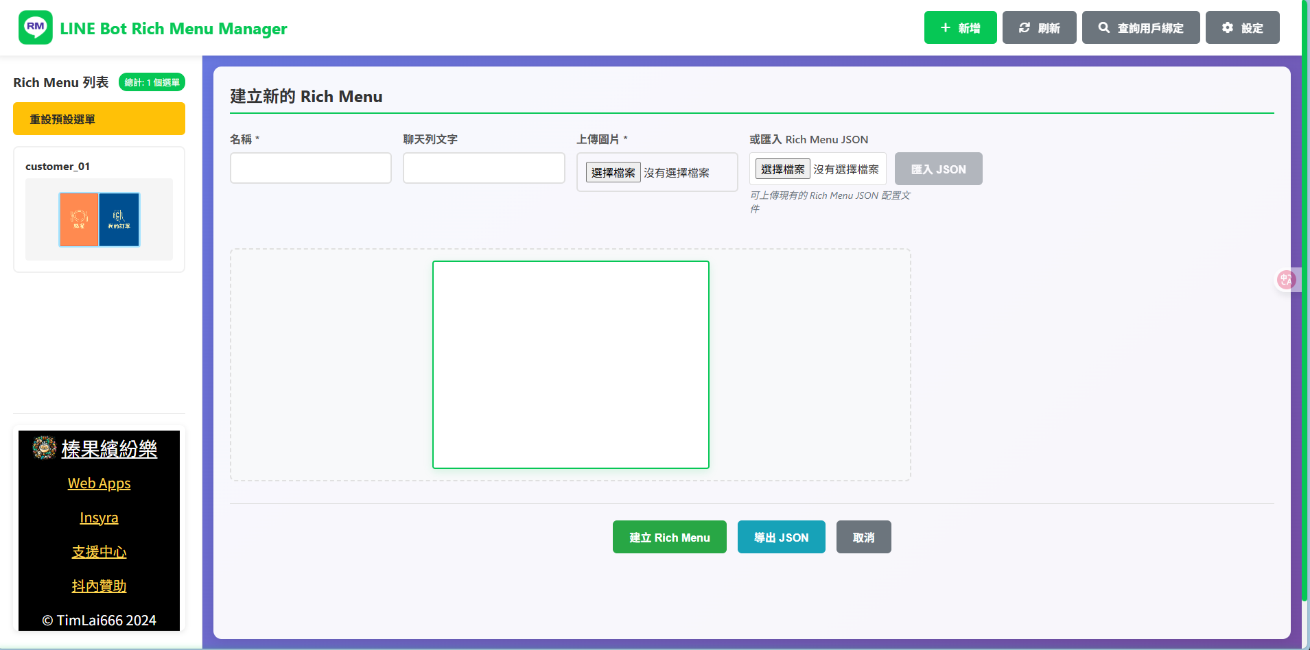Choose file for Rich Menu JSON import
This screenshot has height=650, width=1310.
(x=782, y=169)
